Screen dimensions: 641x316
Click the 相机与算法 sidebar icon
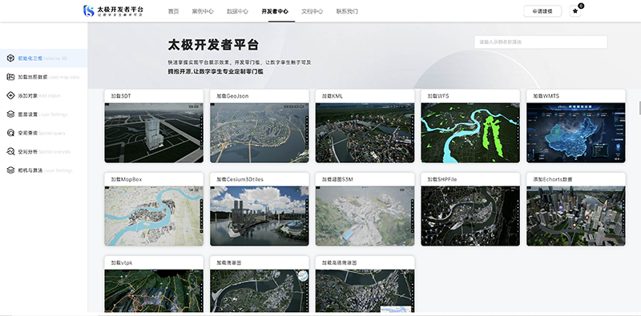point(10,170)
